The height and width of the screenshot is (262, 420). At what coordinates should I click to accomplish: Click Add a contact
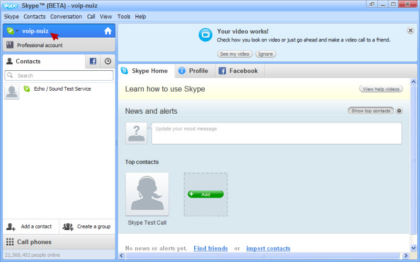(30, 226)
